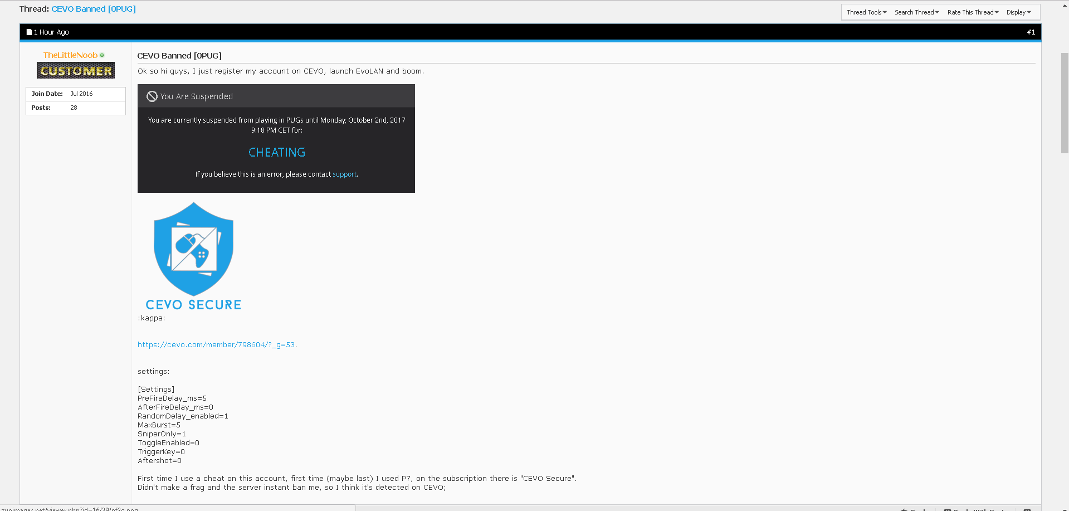Viewport: 1069px width, 511px height.
Task: Click the 'Join Date:' label
Action: coord(47,94)
